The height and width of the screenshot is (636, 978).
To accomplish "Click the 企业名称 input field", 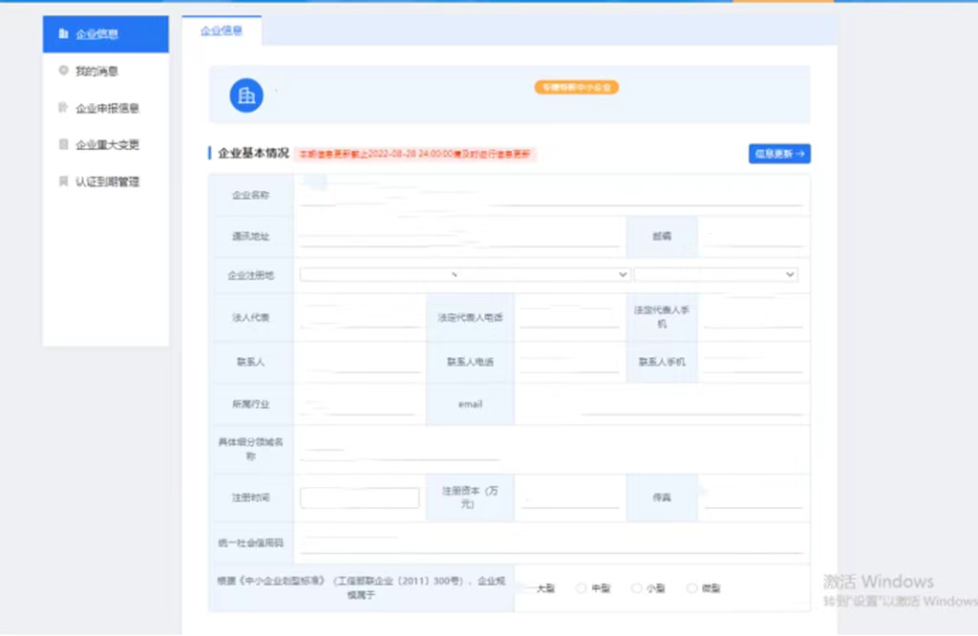I will point(551,196).
